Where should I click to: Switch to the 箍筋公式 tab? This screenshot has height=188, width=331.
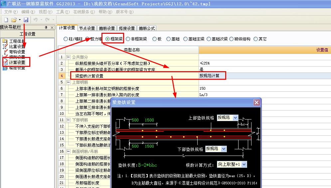click(x=147, y=28)
